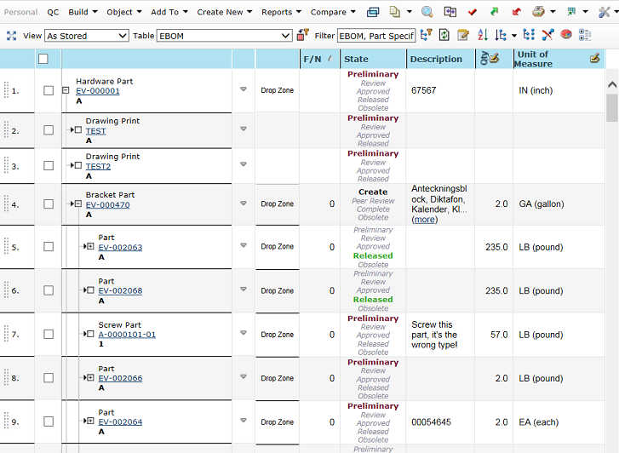Click the A-Z sort icon
Image resolution: width=619 pixels, height=453 pixels.
coord(482,35)
